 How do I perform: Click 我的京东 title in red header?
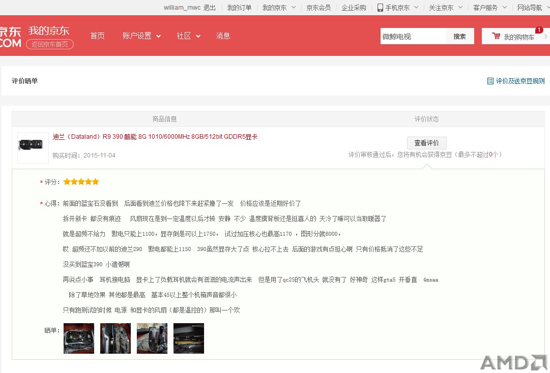49,31
